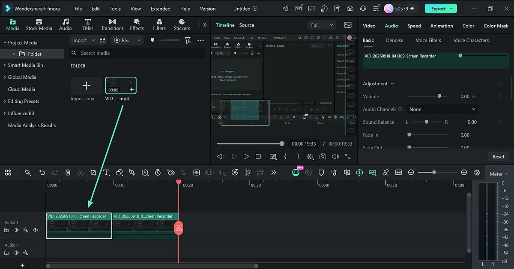This screenshot has height=269, width=514.
Task: Step back one frame in preview
Action: coord(220,157)
